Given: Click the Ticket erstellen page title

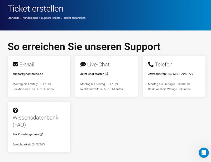Looking at the screenshot, I should [x=36, y=9].
